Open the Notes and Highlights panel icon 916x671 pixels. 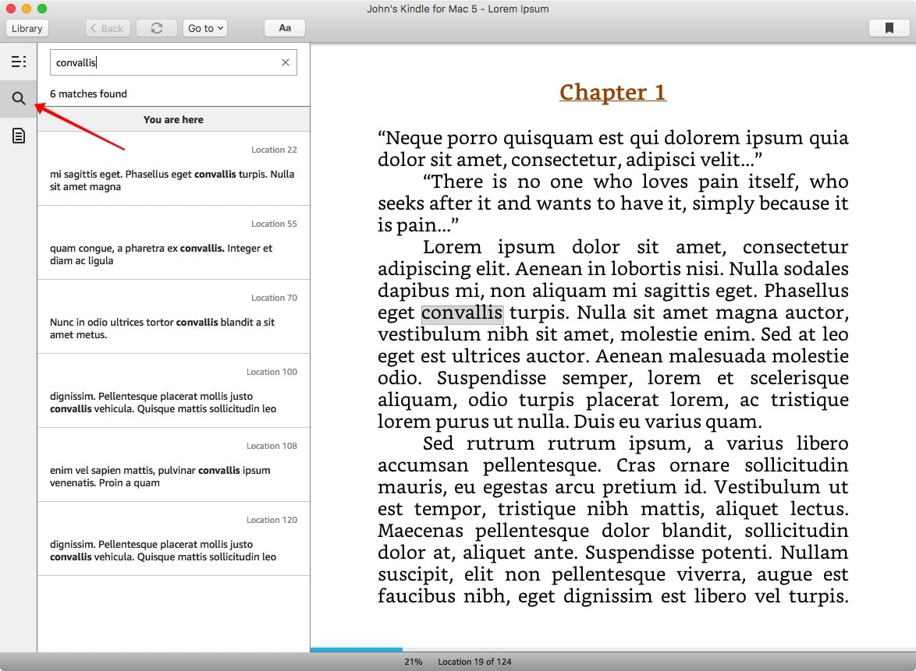click(19, 136)
